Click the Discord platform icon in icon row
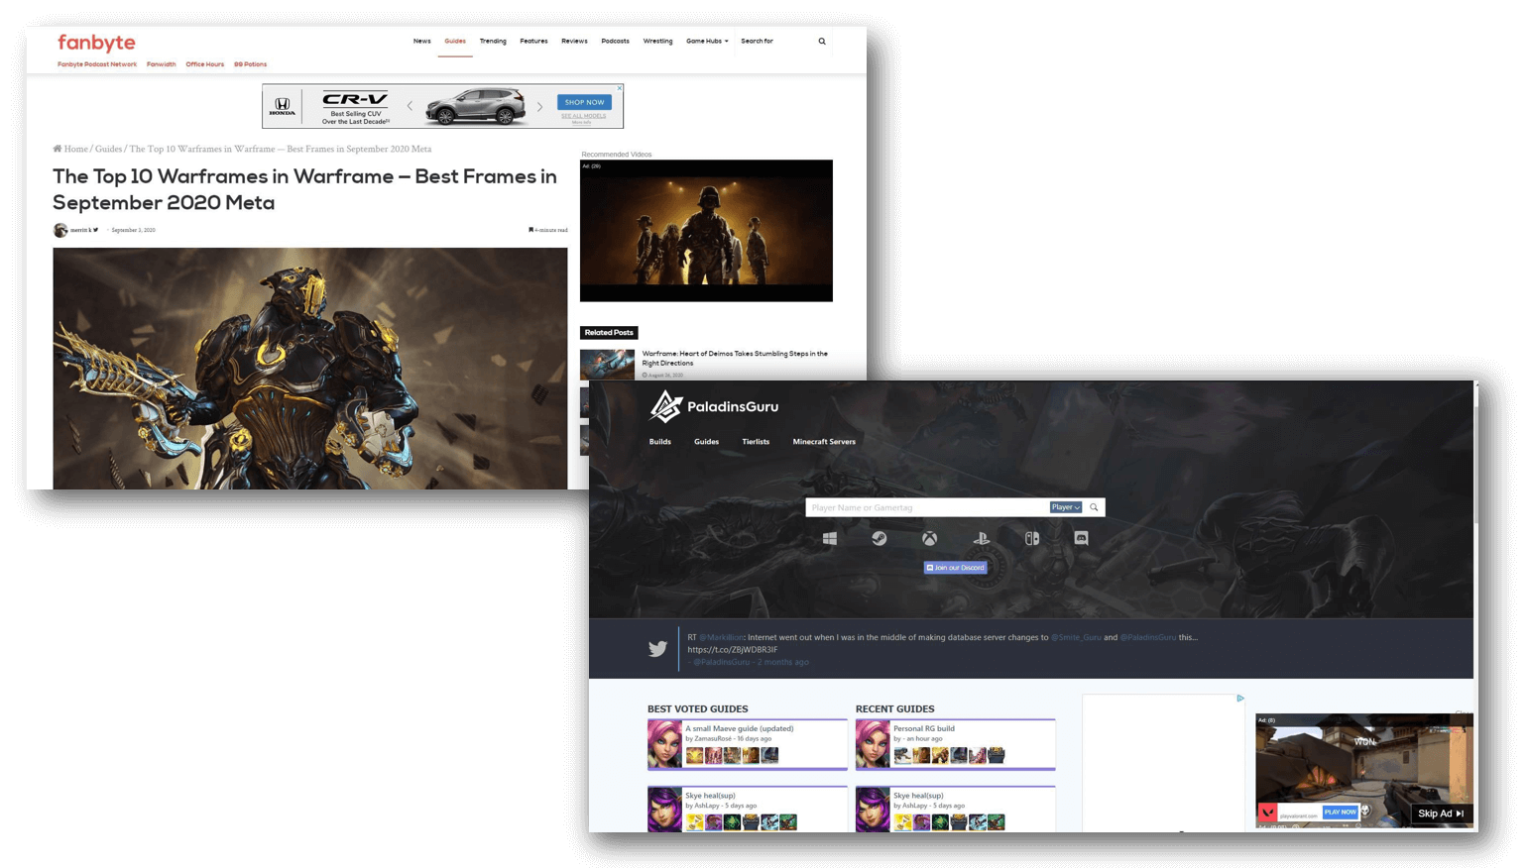This screenshot has height=868, width=1528. click(1082, 539)
